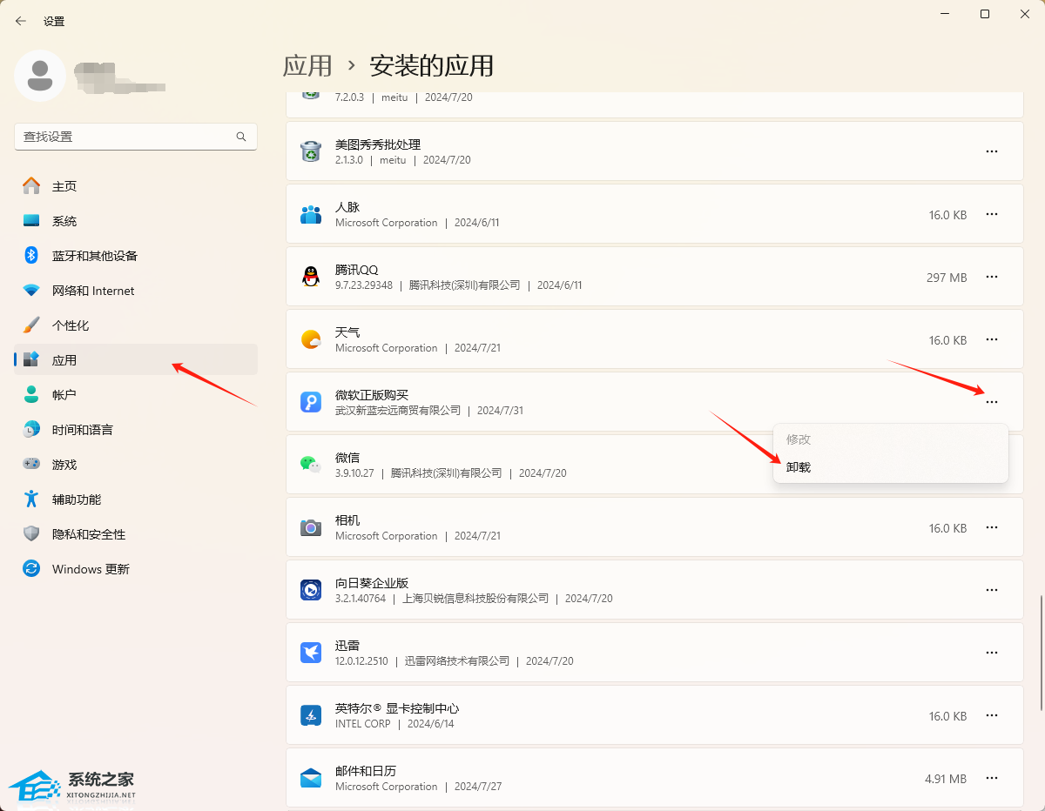Image resolution: width=1045 pixels, height=811 pixels.
Task: Select 修改 in the context menu
Action: click(799, 439)
